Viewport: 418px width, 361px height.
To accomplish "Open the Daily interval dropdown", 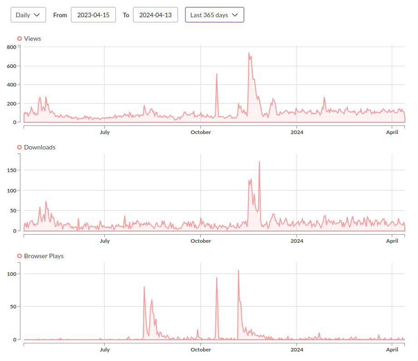I will (x=28, y=15).
